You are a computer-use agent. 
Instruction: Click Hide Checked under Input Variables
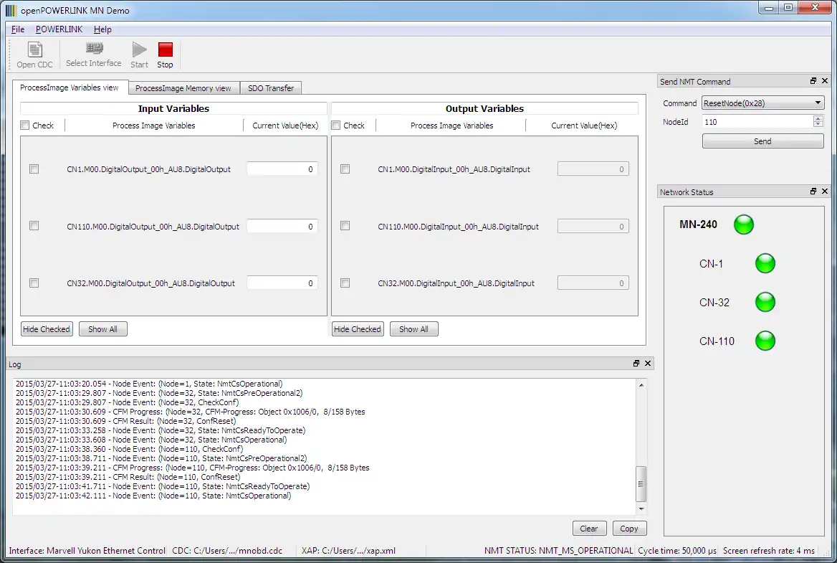(x=47, y=329)
